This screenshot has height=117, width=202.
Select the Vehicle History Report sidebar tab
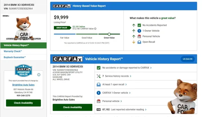tap(23, 45)
